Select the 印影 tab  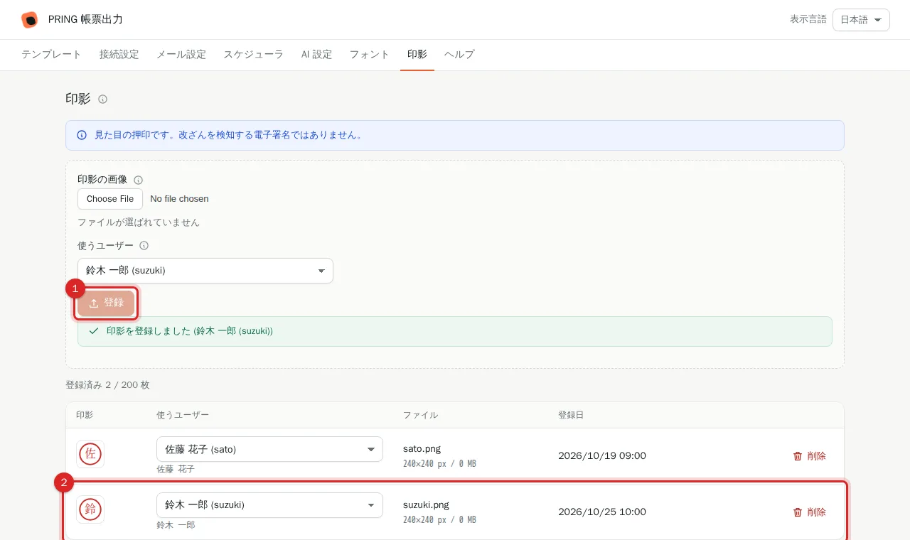pos(417,55)
